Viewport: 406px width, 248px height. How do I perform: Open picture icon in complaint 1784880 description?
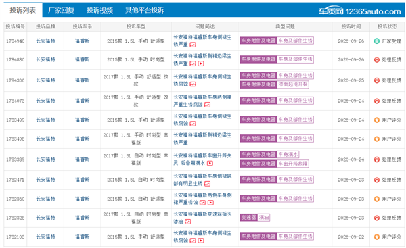[193, 64]
